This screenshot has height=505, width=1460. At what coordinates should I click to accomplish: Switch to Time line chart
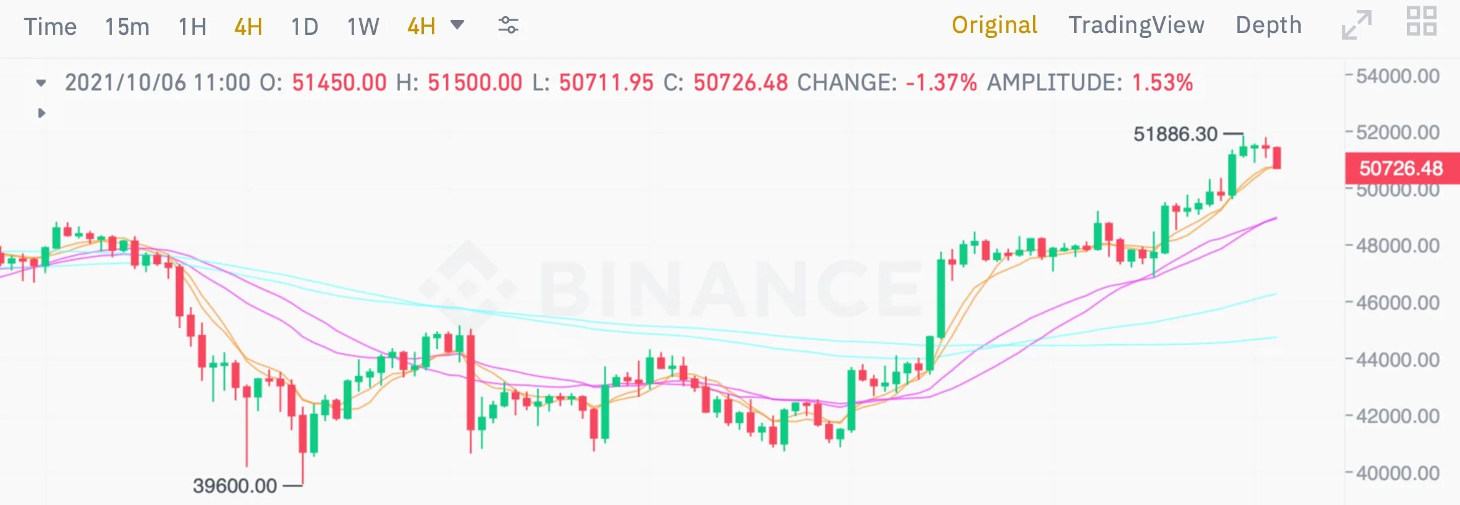tap(50, 27)
